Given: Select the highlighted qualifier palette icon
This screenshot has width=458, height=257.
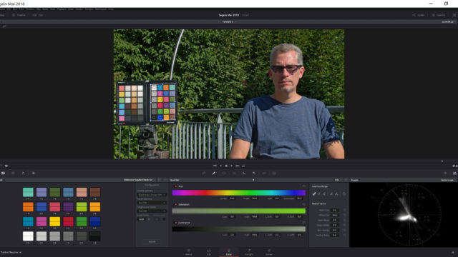Looking at the screenshot, I should (214, 173).
